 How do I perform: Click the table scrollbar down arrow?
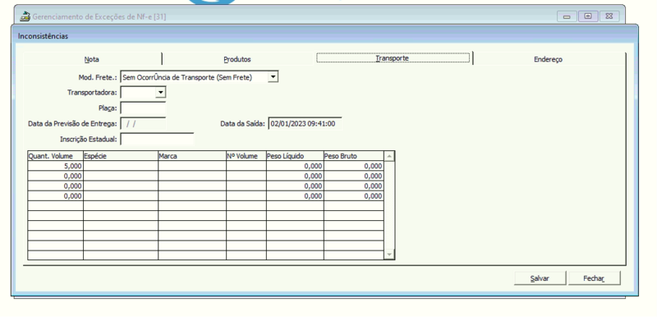tap(389, 255)
